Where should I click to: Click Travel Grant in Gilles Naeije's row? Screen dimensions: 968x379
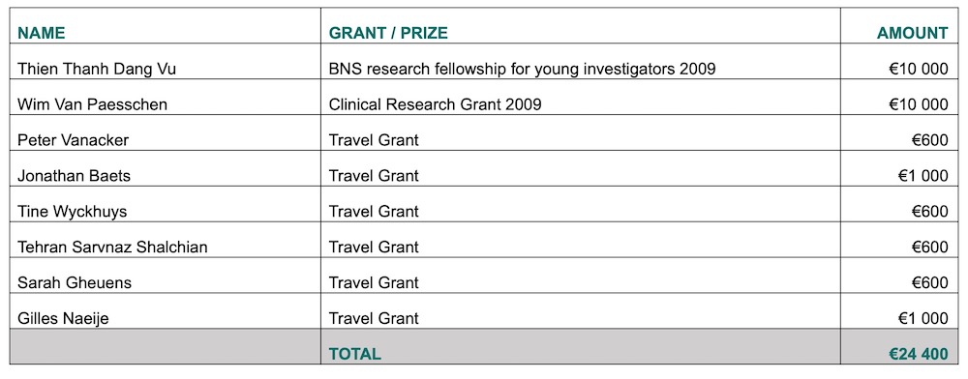[x=374, y=319]
